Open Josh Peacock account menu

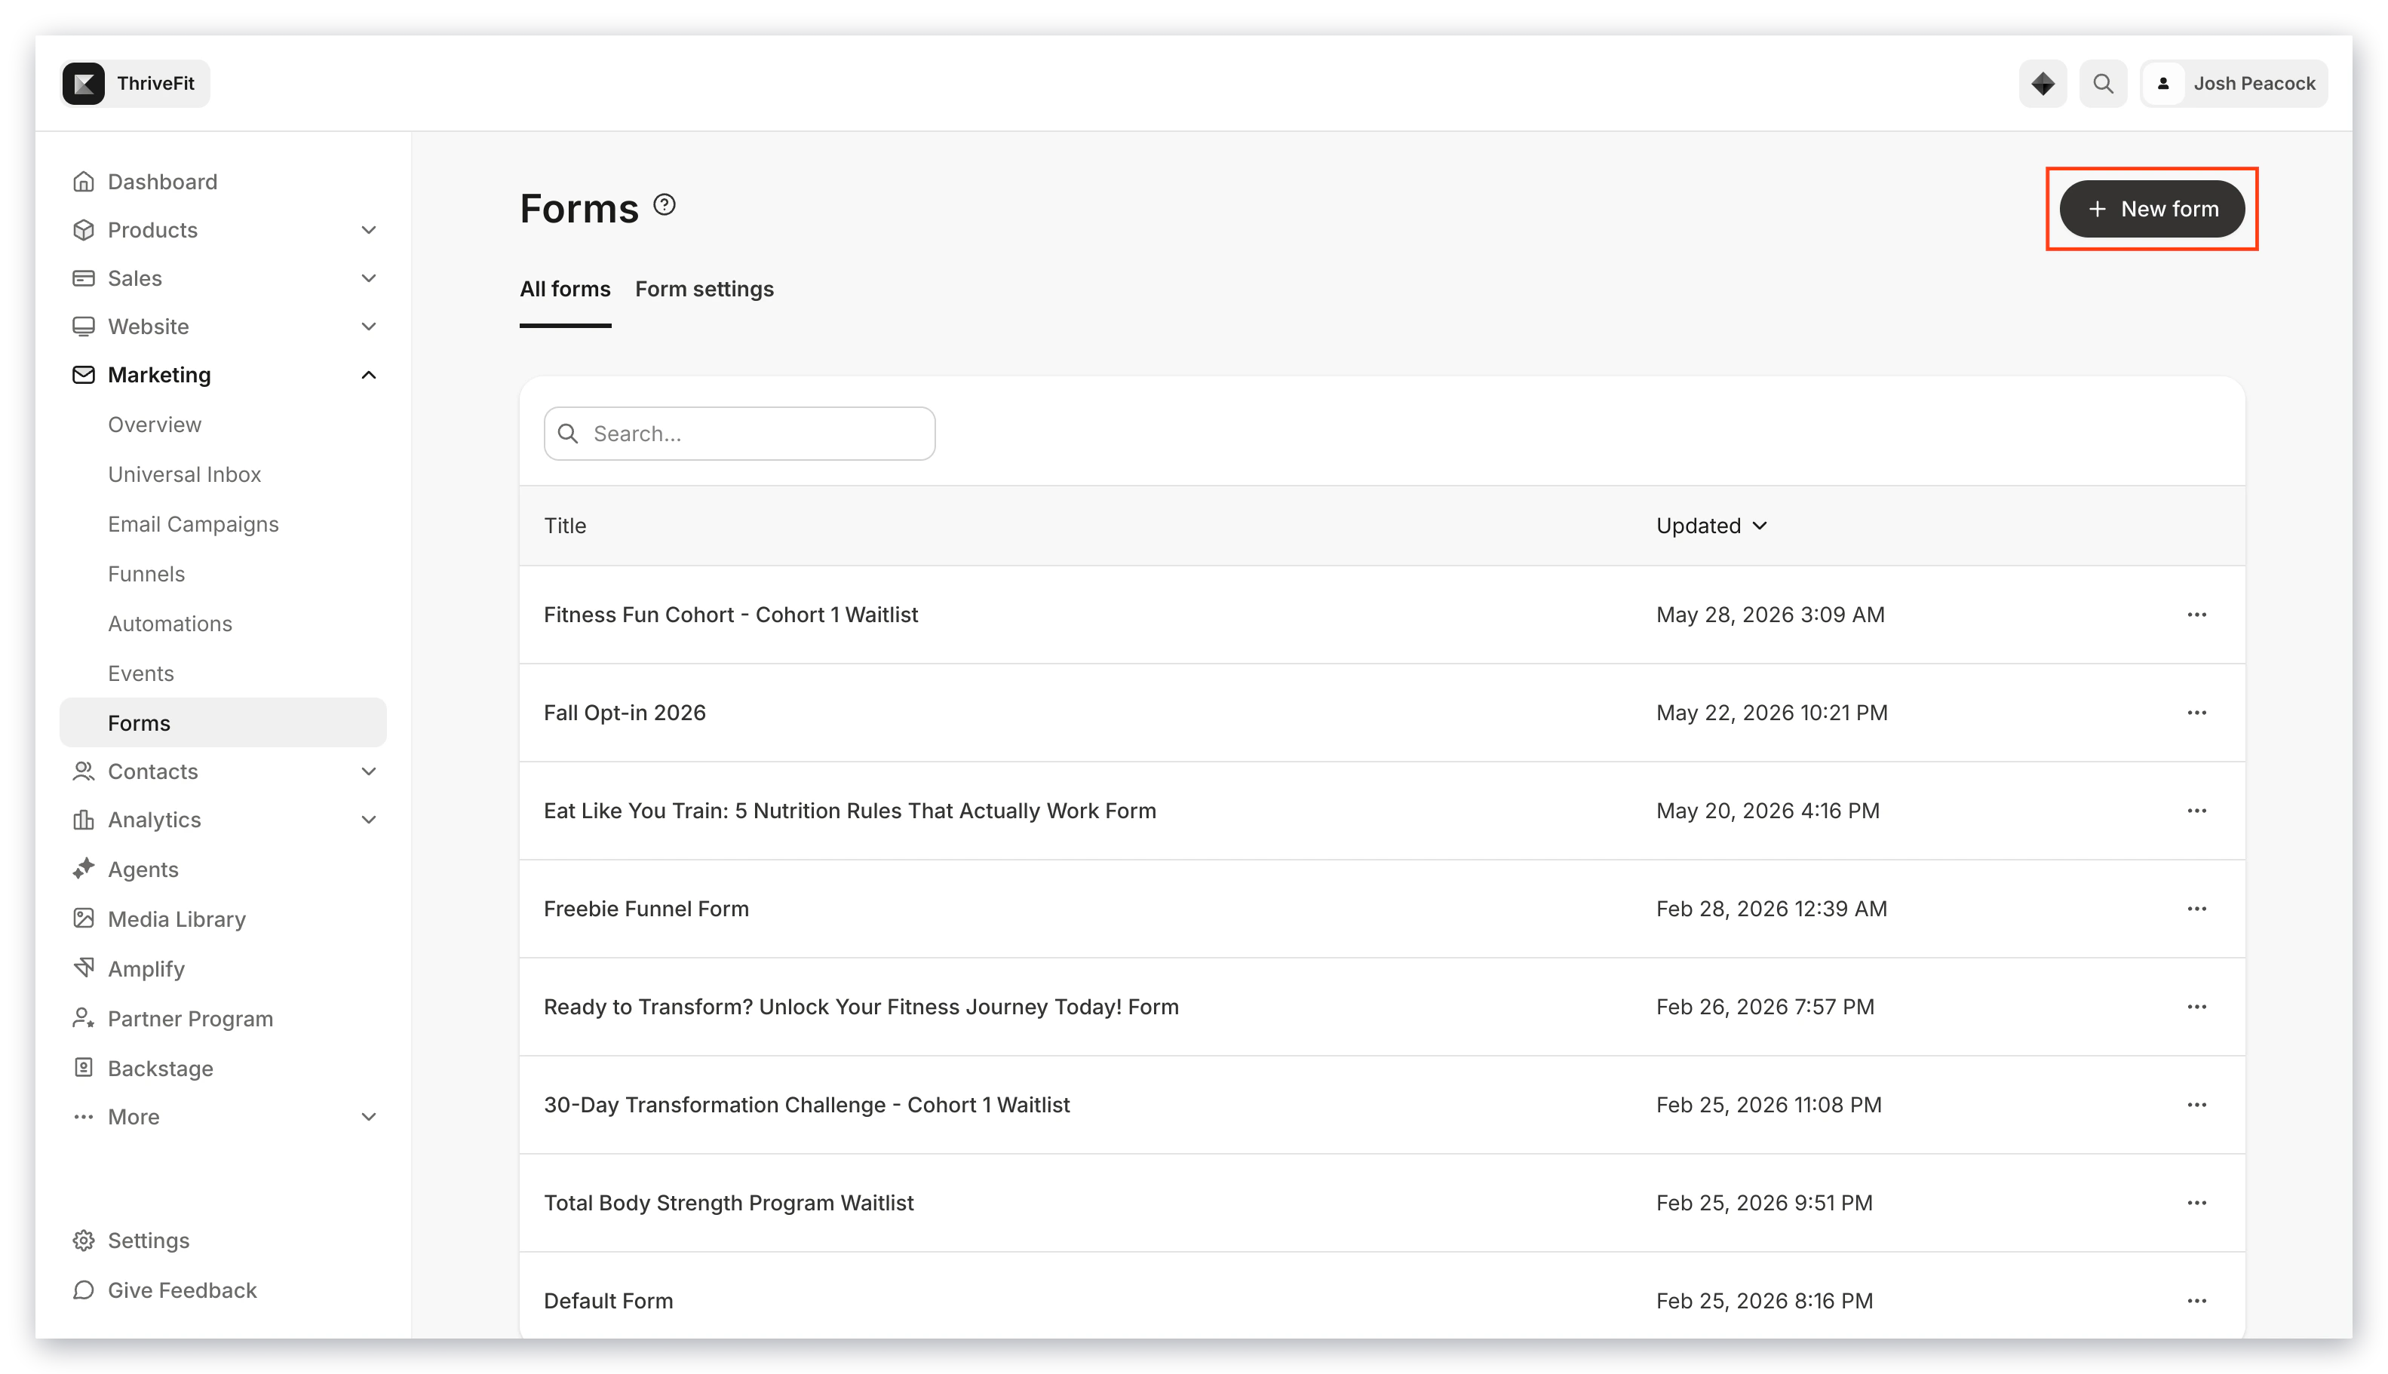(2233, 83)
